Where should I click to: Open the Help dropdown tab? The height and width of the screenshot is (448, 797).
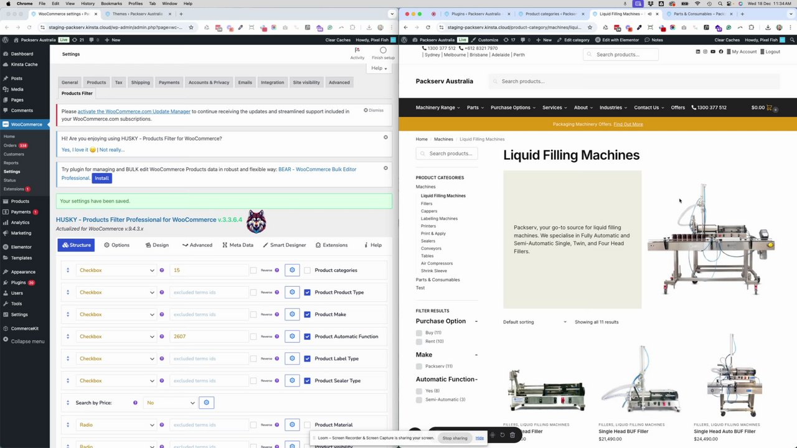379,68
